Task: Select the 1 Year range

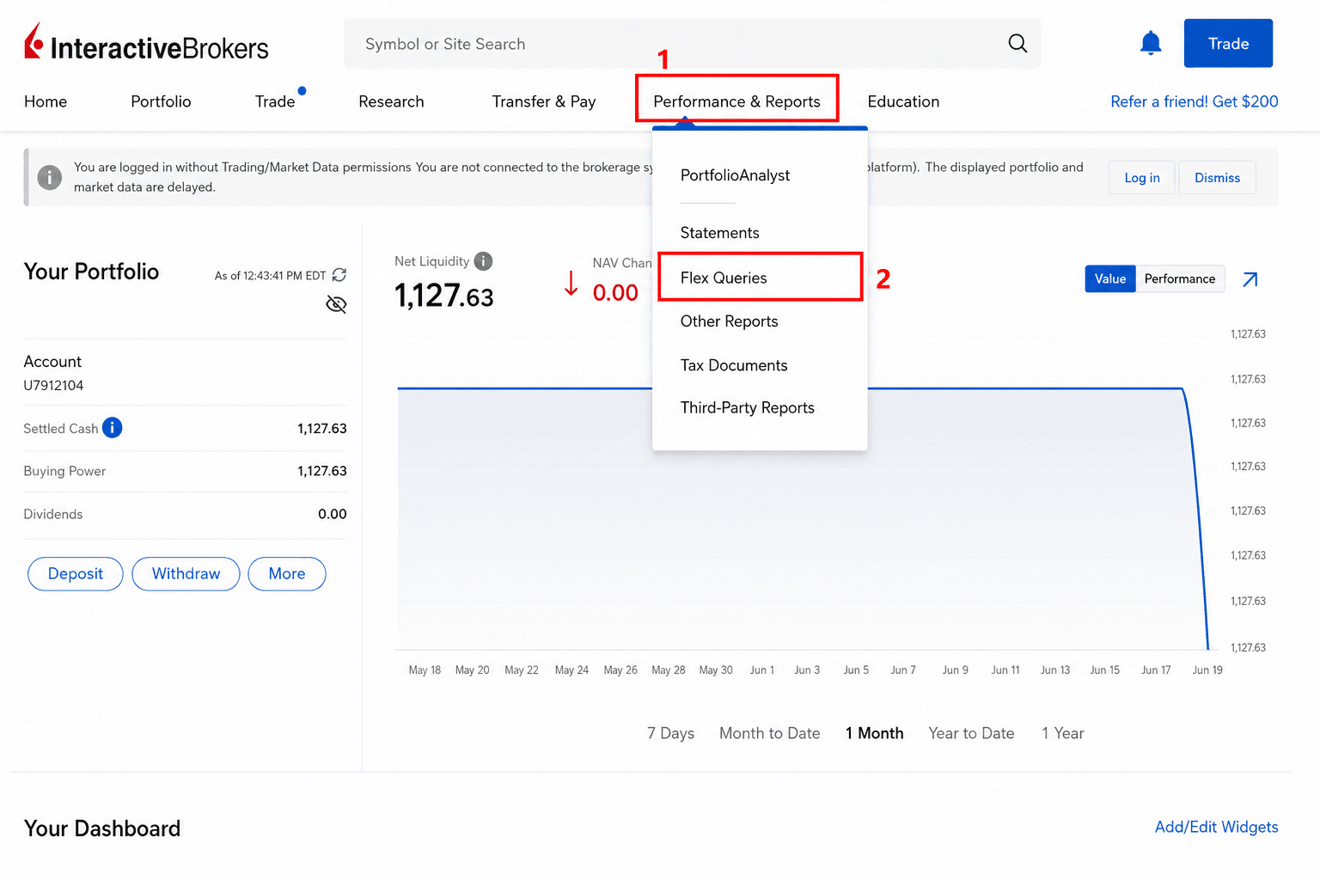Action: [x=1063, y=733]
